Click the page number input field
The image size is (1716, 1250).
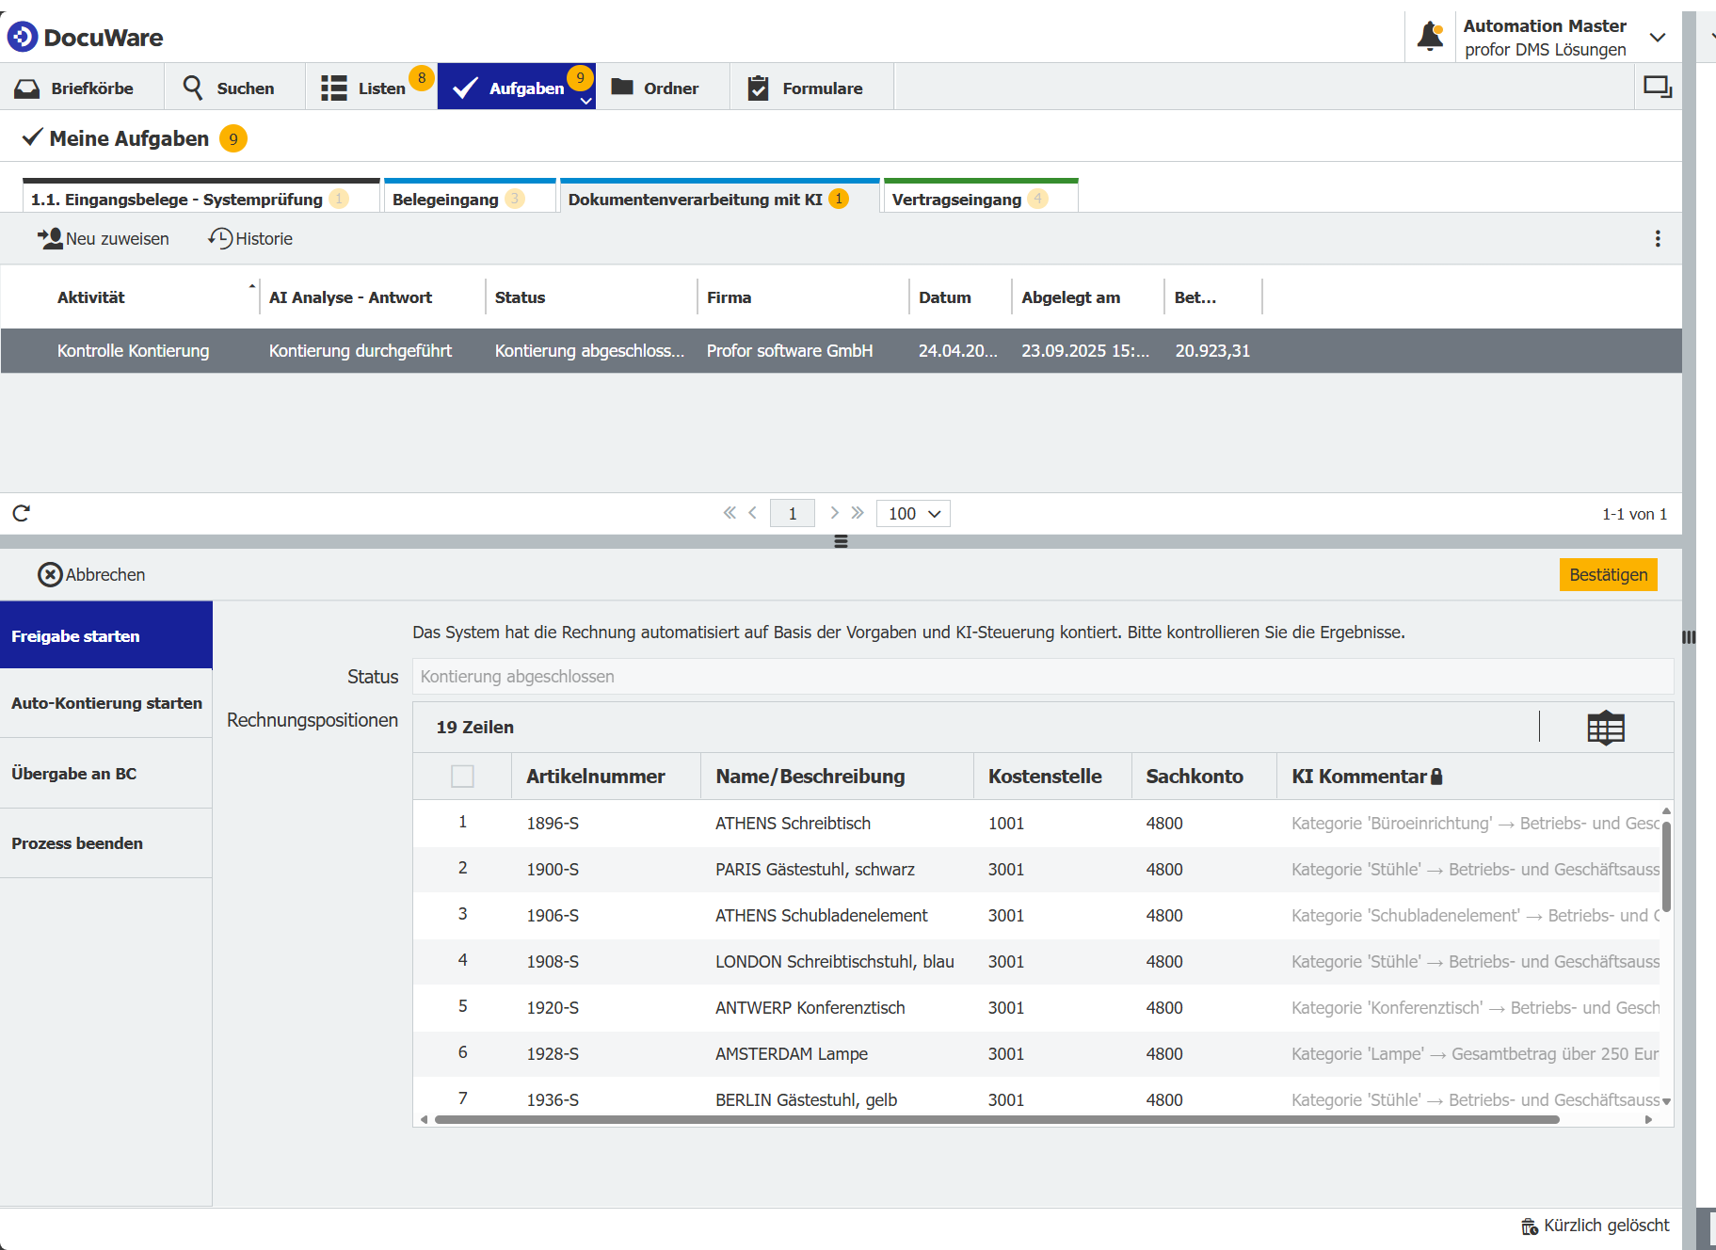click(792, 513)
